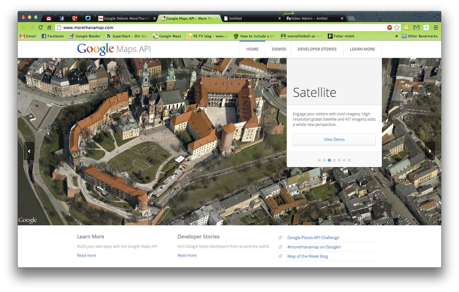Screen dimensions: 459x292
Task: Select the second carousel dot
Action: coord(324,160)
